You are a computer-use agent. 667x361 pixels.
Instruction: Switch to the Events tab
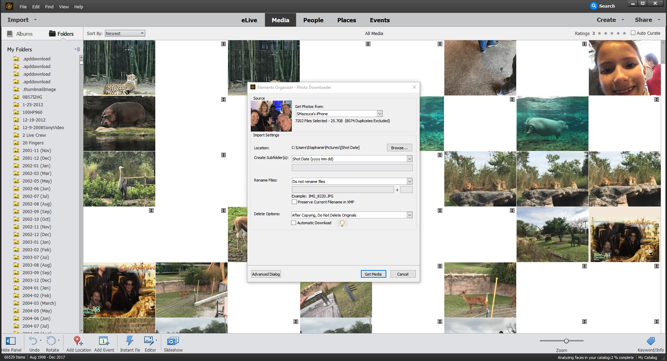[380, 20]
